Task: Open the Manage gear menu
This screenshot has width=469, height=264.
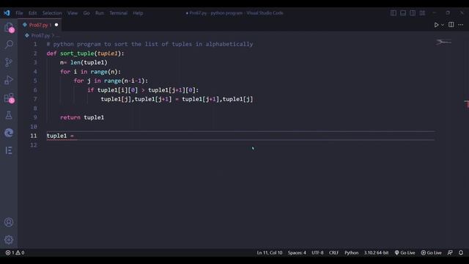Action: [9, 240]
